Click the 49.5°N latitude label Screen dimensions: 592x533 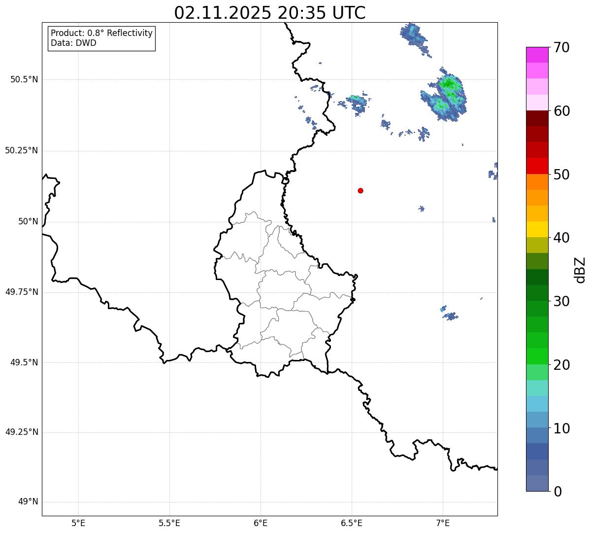24,362
